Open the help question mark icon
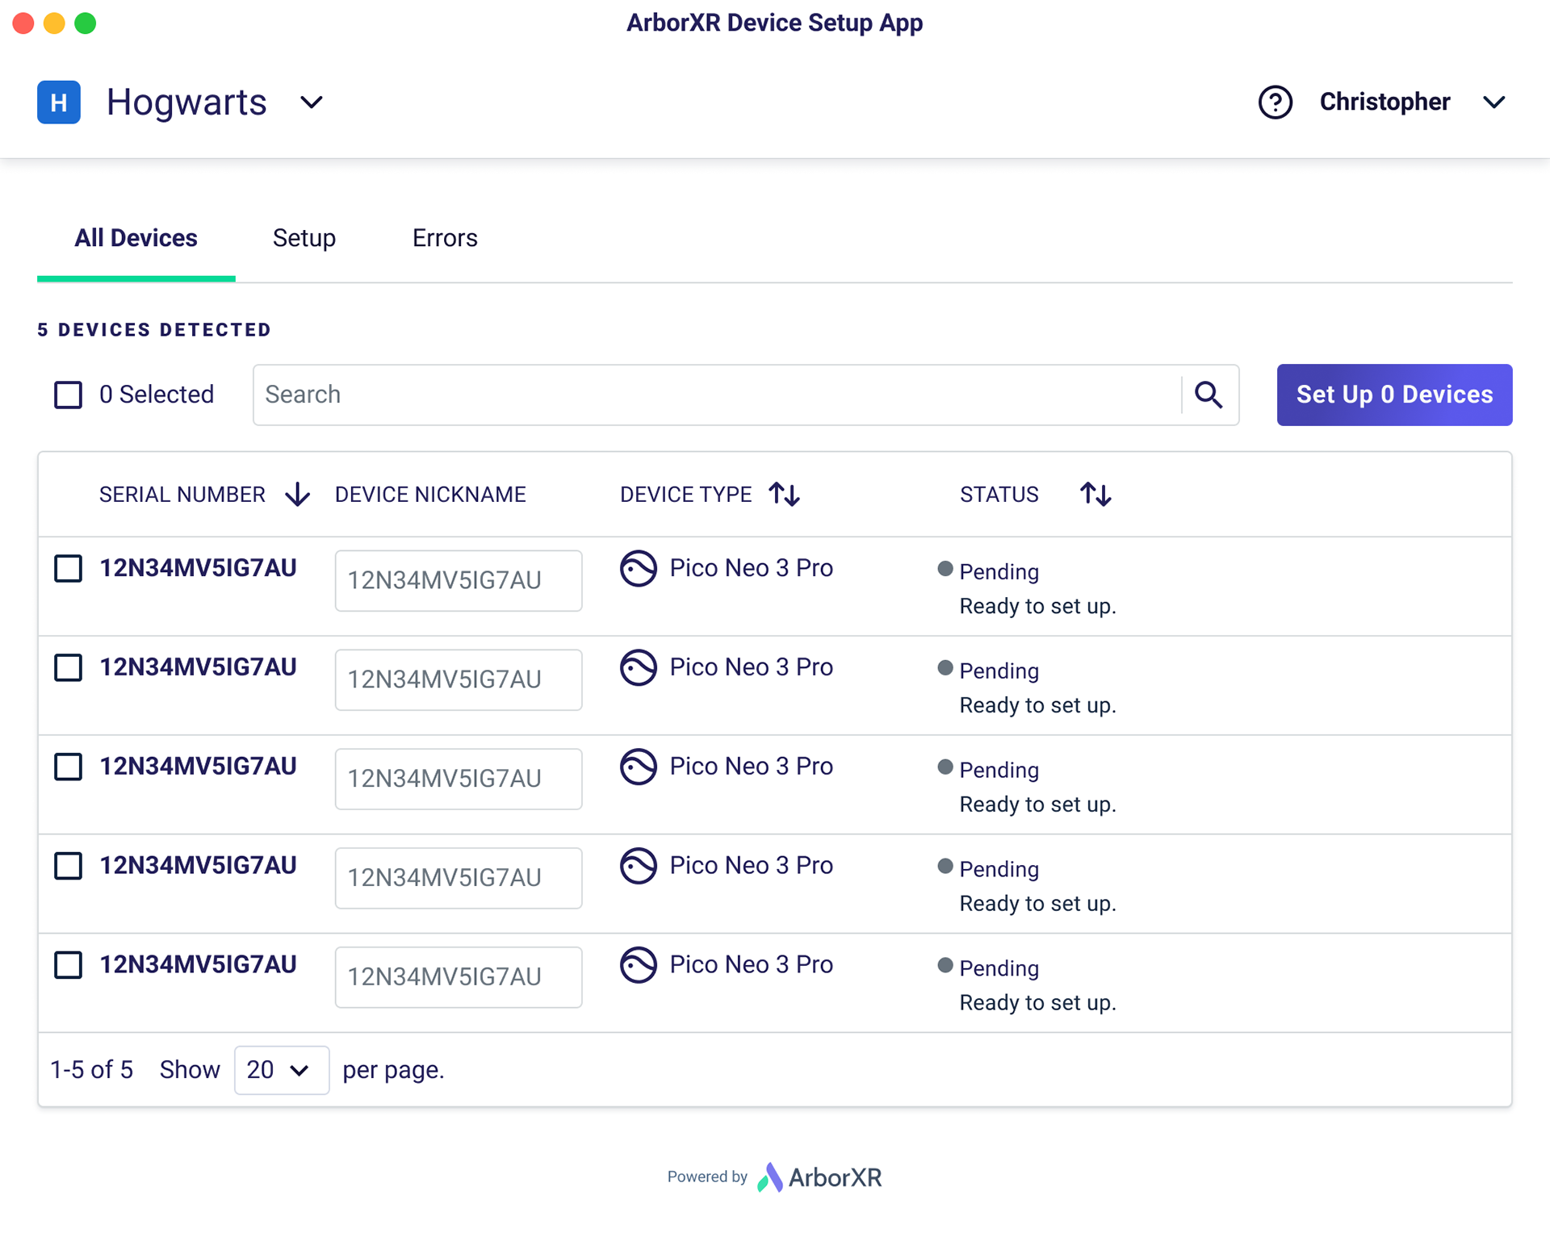The width and height of the screenshot is (1550, 1233). tap(1276, 102)
